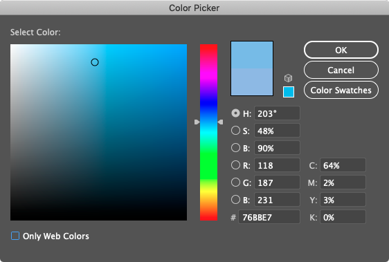
Task: Select the H hue radio button
Action: point(235,113)
